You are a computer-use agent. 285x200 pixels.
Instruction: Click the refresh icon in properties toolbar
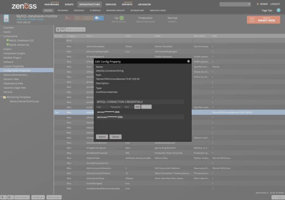pos(63,30)
